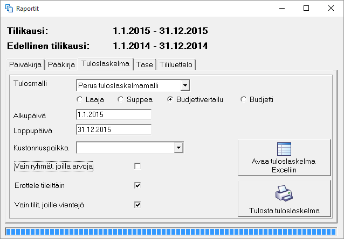The image size is (344, 239).
Task: Click the Perus tuloslaskelmamalli combo box text
Action: 118,85
